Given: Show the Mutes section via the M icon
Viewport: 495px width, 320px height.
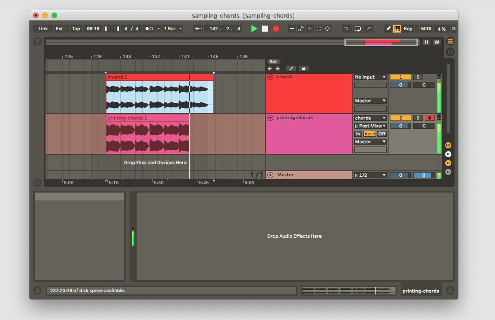Looking at the screenshot, I should coord(448,164).
